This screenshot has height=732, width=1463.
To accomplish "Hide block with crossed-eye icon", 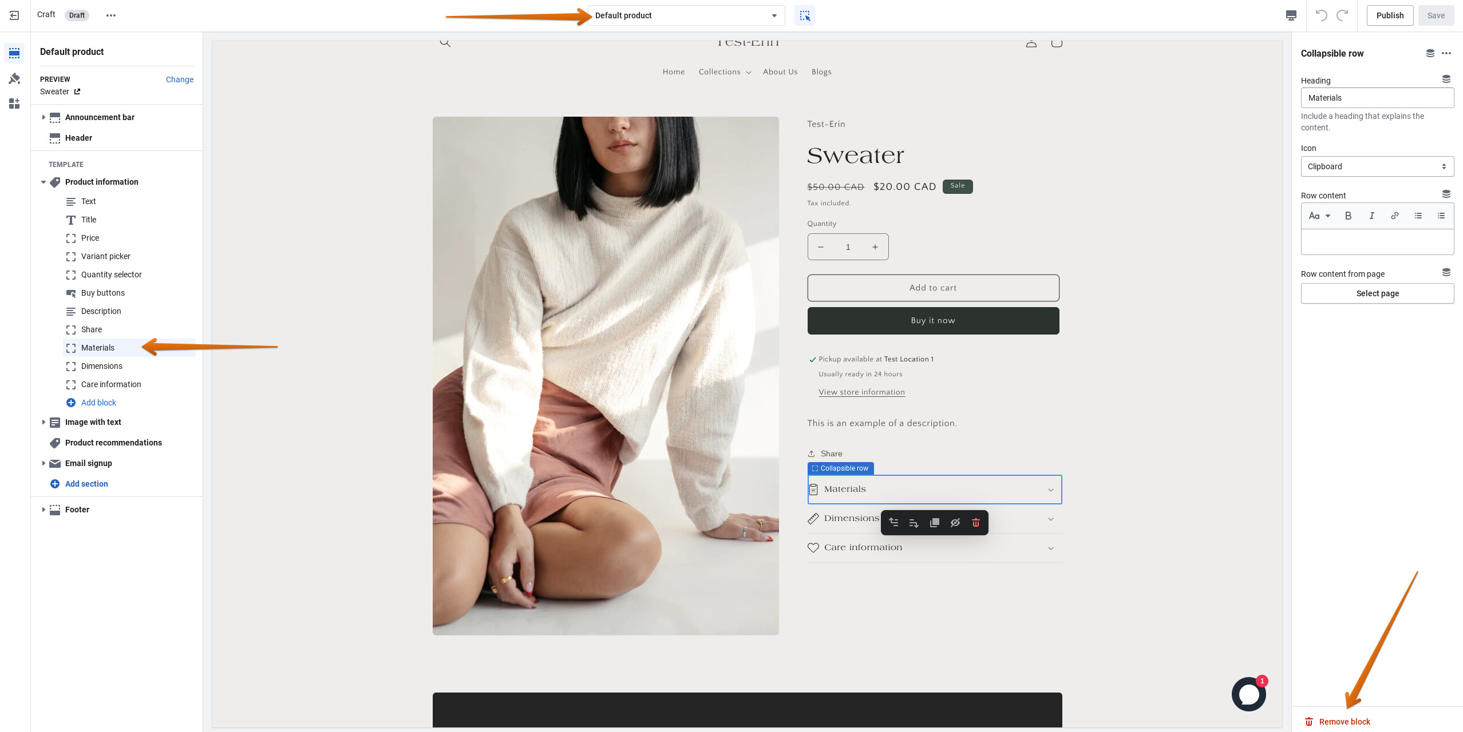I will pyautogui.click(x=955, y=523).
